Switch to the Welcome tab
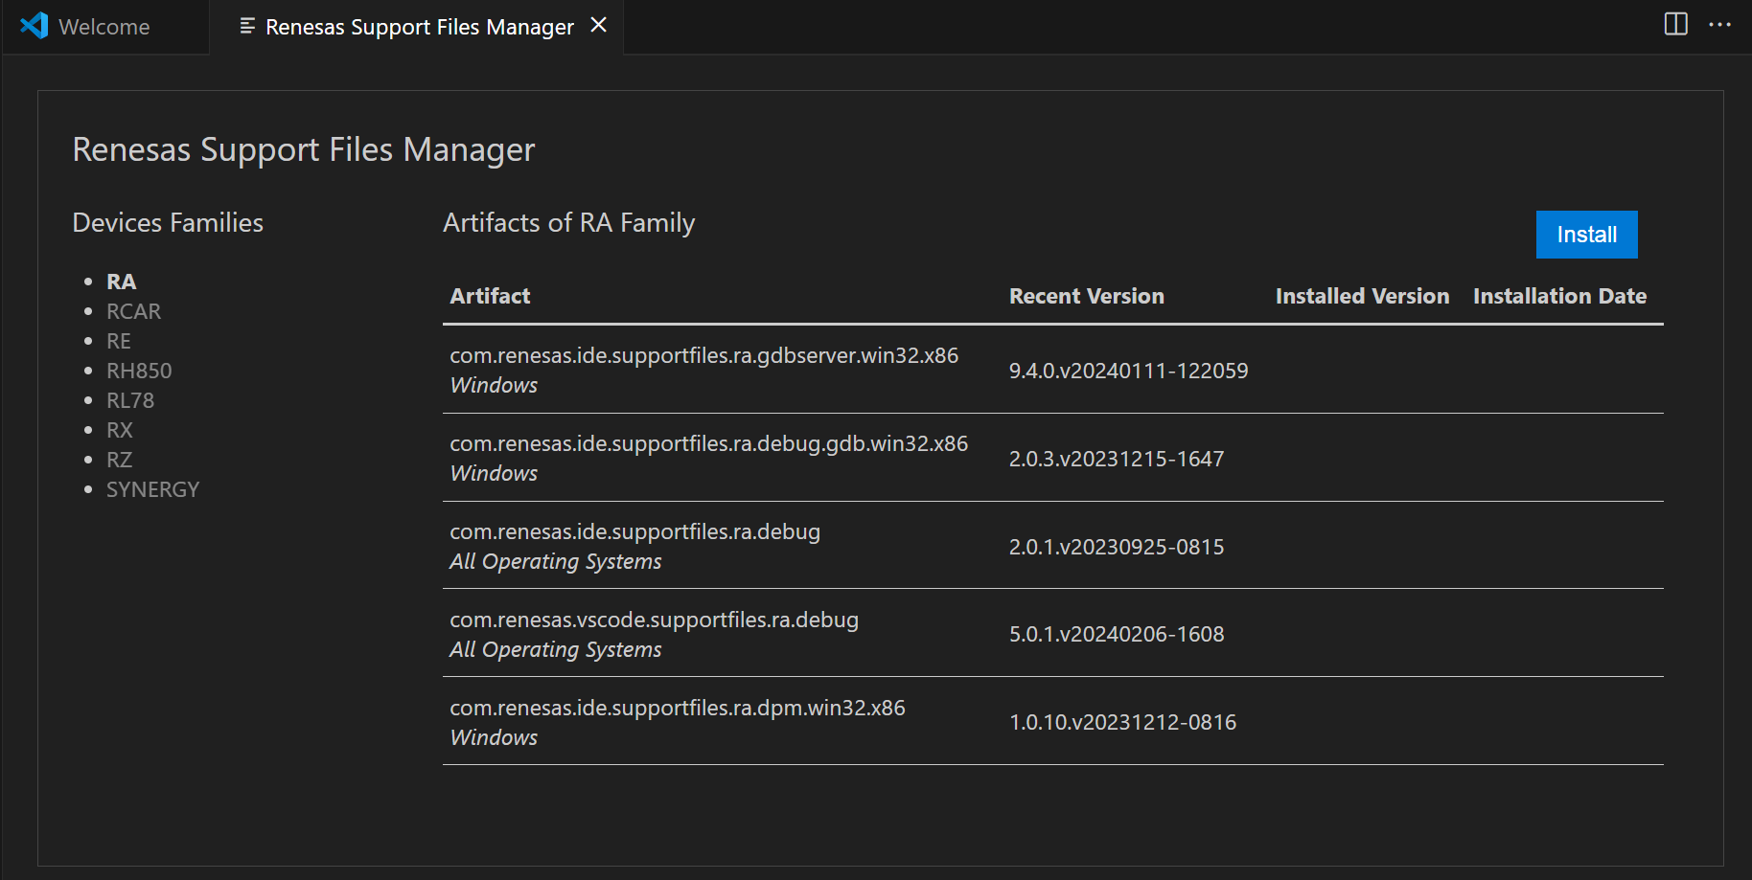1752x880 pixels. tap(104, 27)
